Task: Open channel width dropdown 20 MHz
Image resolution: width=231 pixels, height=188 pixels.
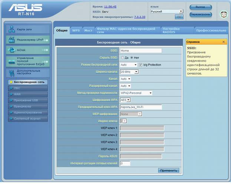Action: (x=129, y=72)
